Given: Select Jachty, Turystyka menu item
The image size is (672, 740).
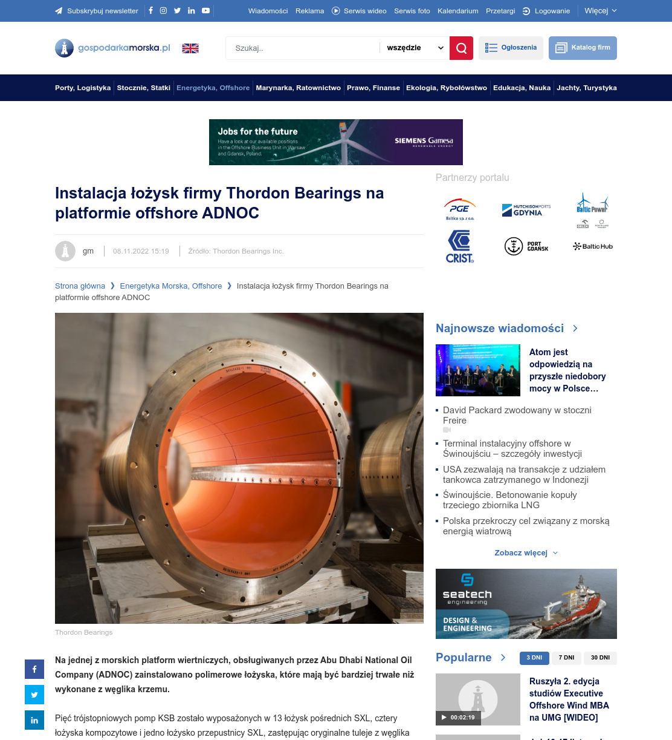Looking at the screenshot, I should point(587,88).
